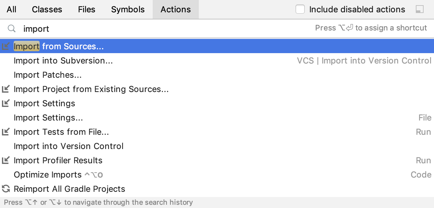The image size is (434, 208).
Task: Choose Import into Subversion action
Action: click(217, 61)
